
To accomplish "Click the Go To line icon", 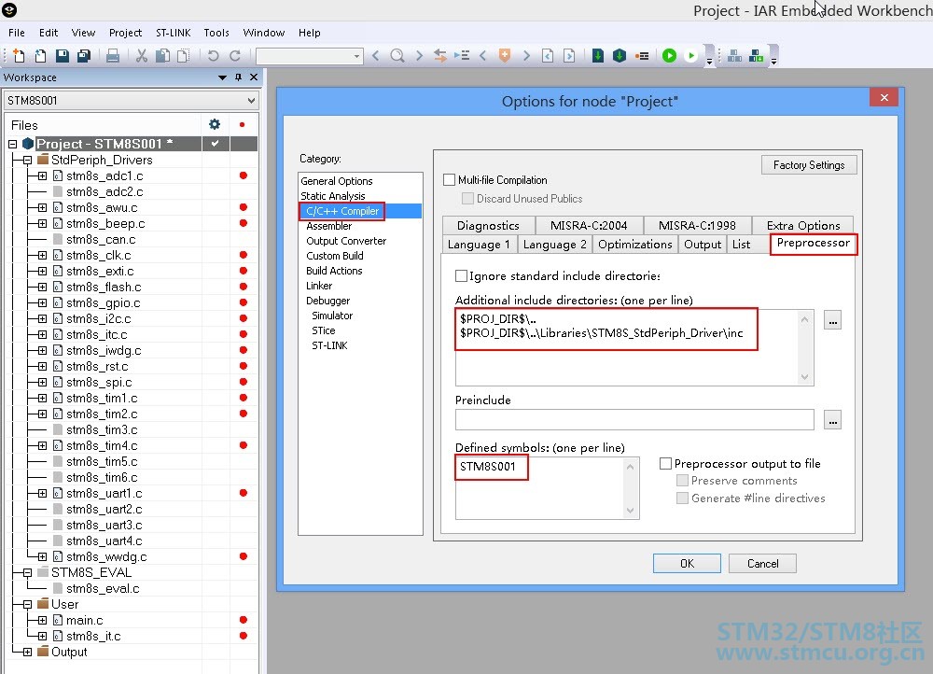I will click(x=462, y=56).
